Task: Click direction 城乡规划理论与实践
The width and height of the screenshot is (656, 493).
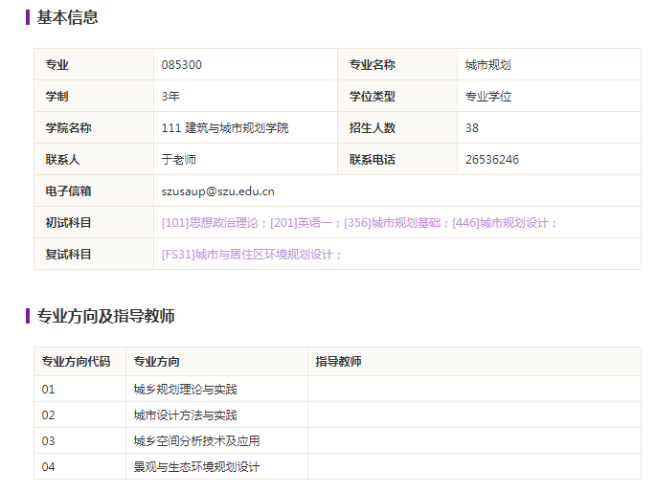Action: coord(186,390)
